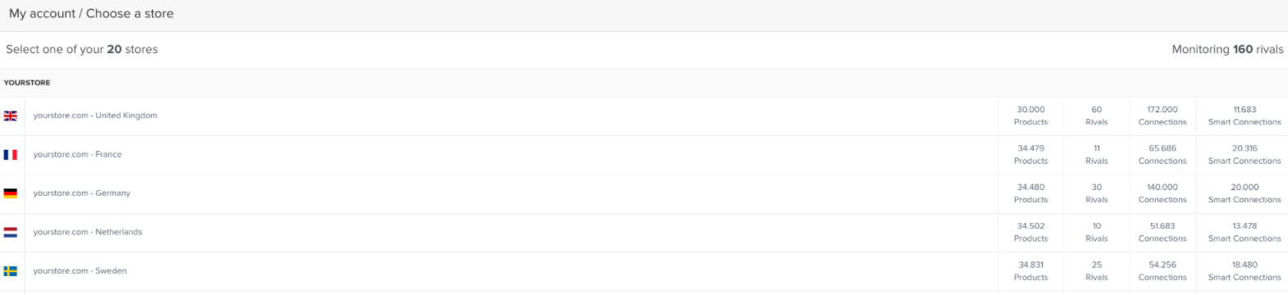Choose the yourstore.com - Germany store
Screen dimensions: 1288x295
82,193
